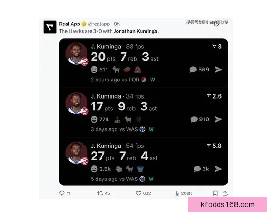The height and width of the screenshot is (217, 272).
Task: Share the tweet via upload icon
Action: (x=225, y=193)
